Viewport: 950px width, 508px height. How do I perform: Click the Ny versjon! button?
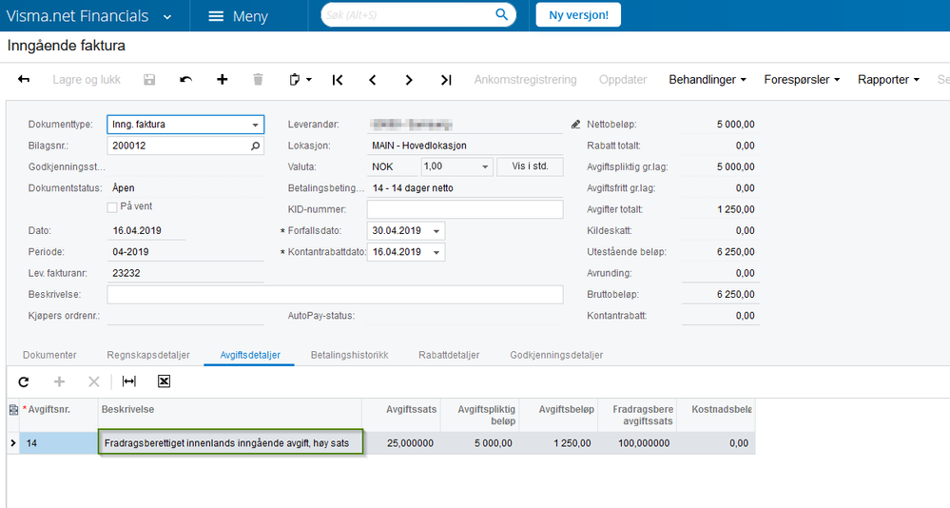pos(578,15)
